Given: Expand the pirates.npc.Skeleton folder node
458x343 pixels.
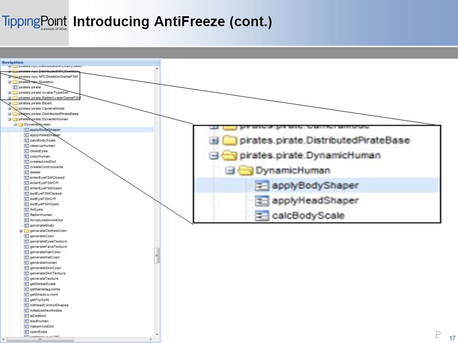Looking at the screenshot, I should click(10, 82).
